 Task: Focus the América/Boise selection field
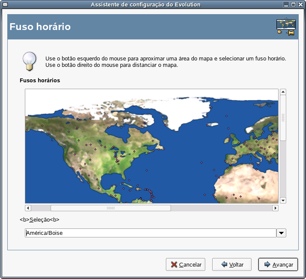(x=150, y=233)
